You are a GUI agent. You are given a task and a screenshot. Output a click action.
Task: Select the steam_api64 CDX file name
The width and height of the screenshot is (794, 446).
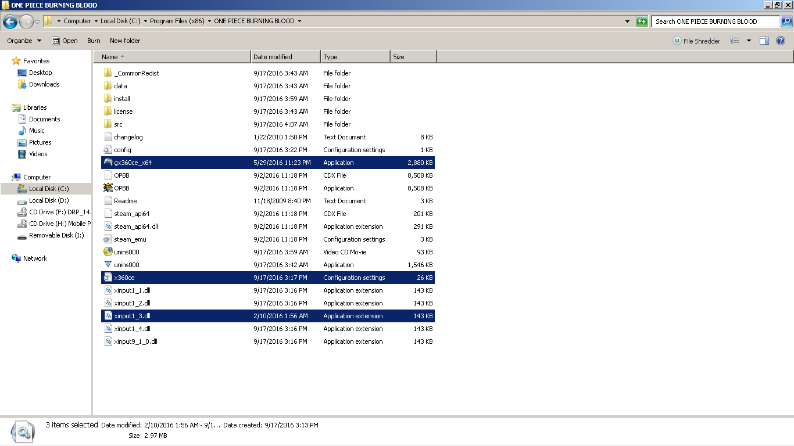[x=132, y=214]
